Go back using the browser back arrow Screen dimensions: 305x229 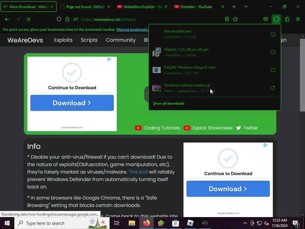[x=7, y=19]
